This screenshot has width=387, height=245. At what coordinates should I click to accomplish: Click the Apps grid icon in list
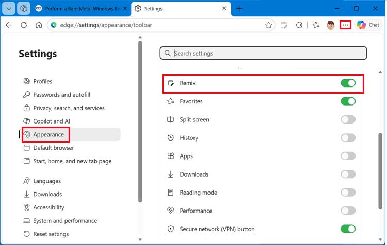171,156
